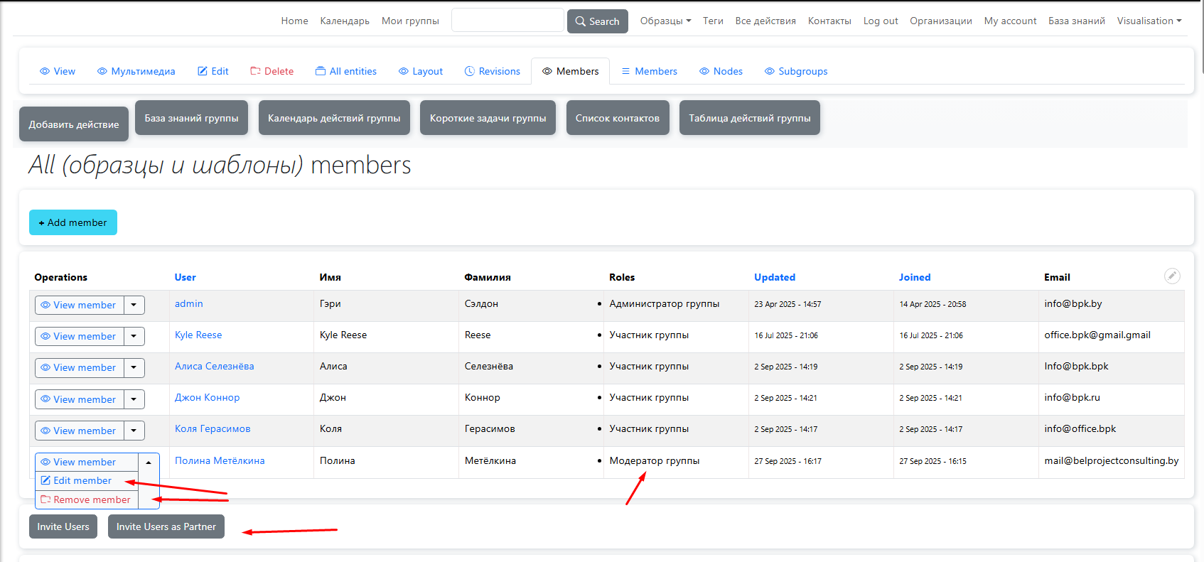Click the pencil edit icon above the table
This screenshot has width=1204, height=562.
(x=1172, y=276)
